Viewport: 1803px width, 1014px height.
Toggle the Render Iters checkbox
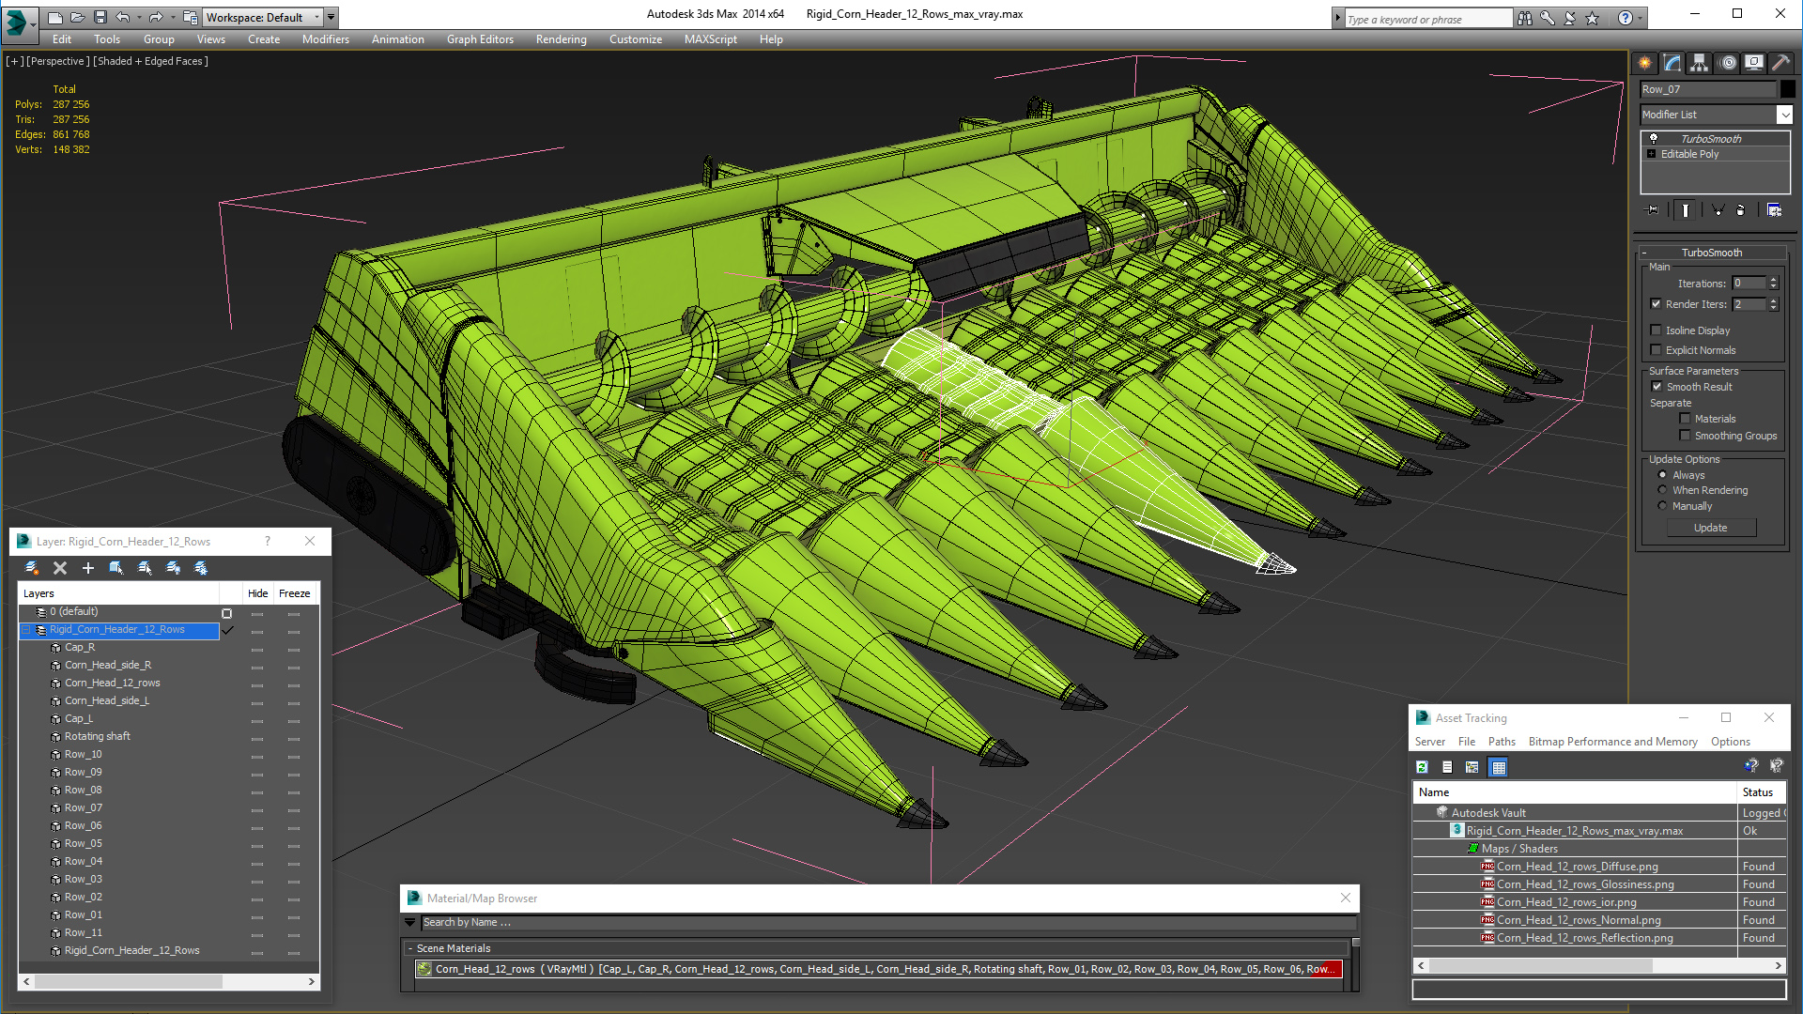(1657, 304)
